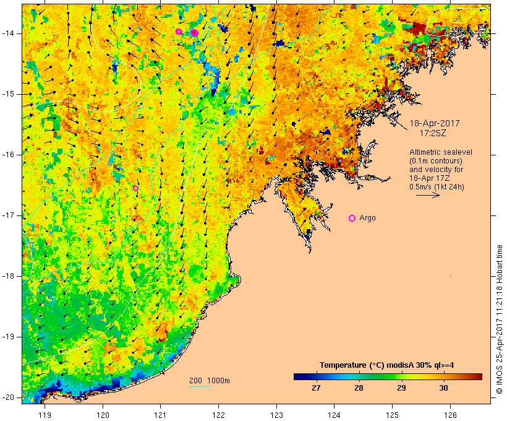Click longitude label 122

pos(219,415)
